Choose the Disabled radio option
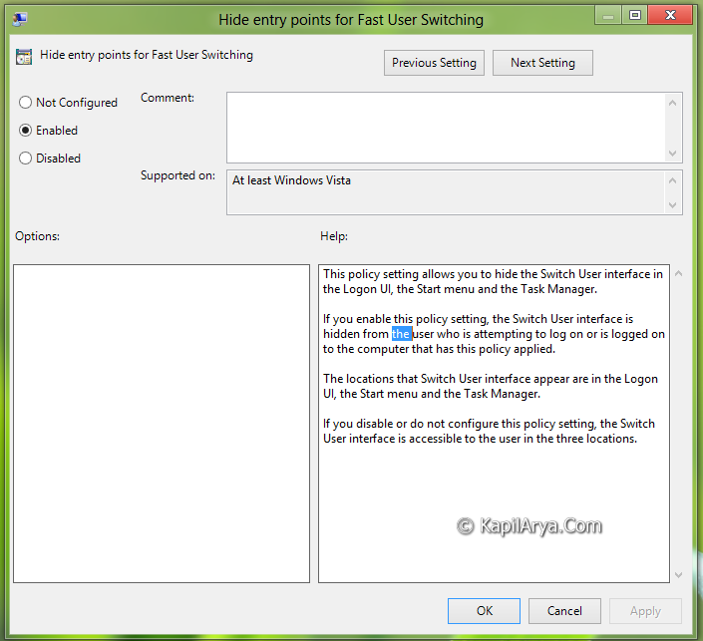 coord(26,159)
